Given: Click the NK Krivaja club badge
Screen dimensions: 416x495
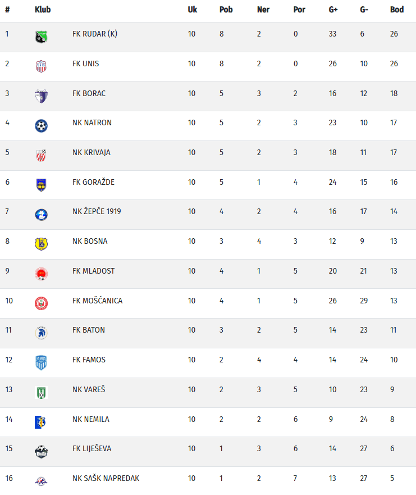Looking at the screenshot, I should click(41, 155).
